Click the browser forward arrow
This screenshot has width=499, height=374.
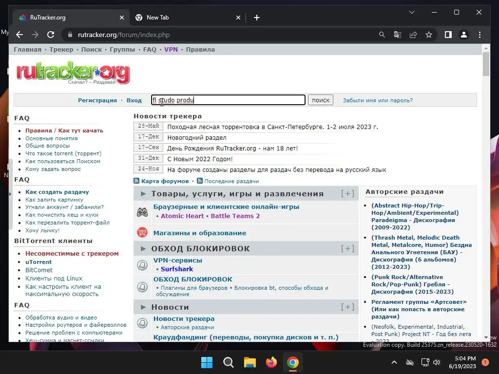(35, 35)
